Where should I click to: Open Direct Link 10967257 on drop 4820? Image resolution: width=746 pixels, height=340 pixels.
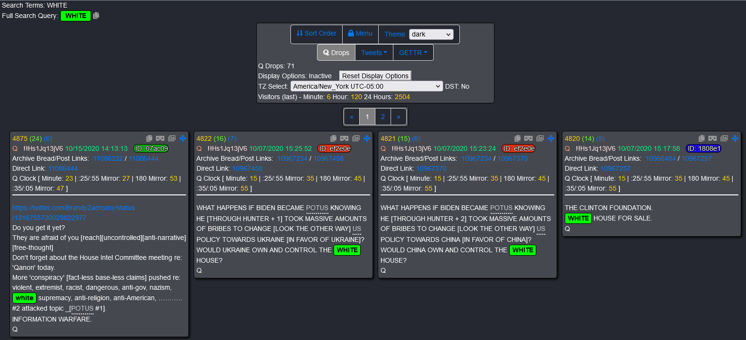(615, 168)
